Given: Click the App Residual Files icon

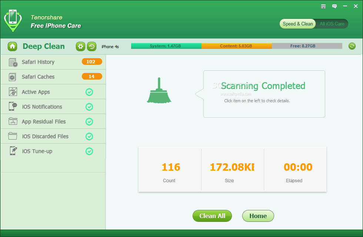Looking at the screenshot, I should 13,121.
